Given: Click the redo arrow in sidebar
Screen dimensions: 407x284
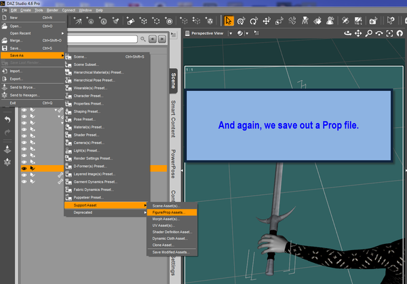Looking at the screenshot, I should (x=7, y=132).
